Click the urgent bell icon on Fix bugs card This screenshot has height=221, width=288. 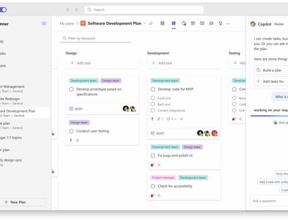[153, 165]
